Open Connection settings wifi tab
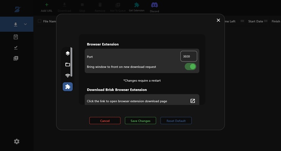Image resolution: width=281 pixels, height=151 pixels. click(67, 75)
